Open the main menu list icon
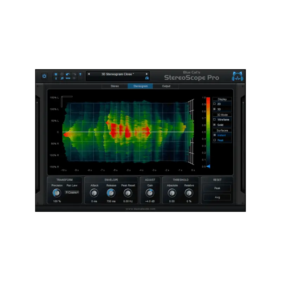Viewport: 281px width, 281px height. pyautogui.click(x=56, y=74)
